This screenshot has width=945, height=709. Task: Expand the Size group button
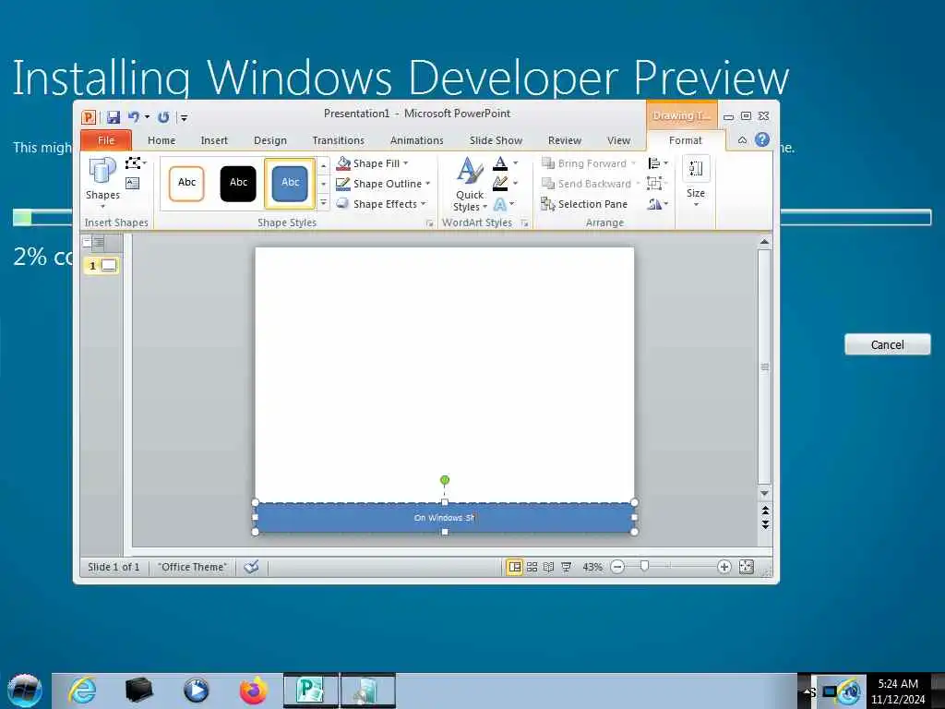[696, 182]
